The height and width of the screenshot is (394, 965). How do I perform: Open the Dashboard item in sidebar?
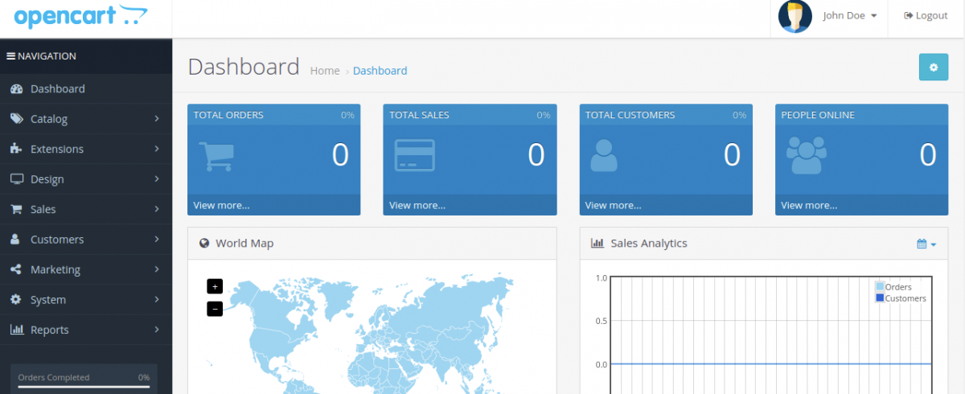57,88
